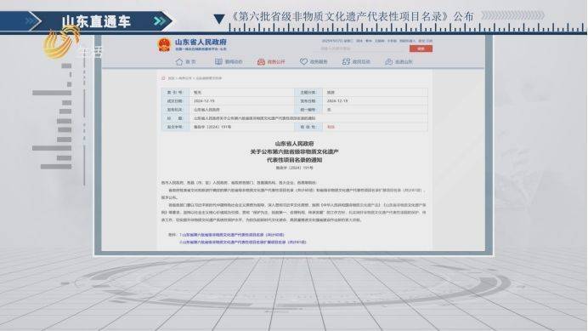588x331 pixels.
Task: Click the dark triangle marker before the headline
Action: click(219, 19)
